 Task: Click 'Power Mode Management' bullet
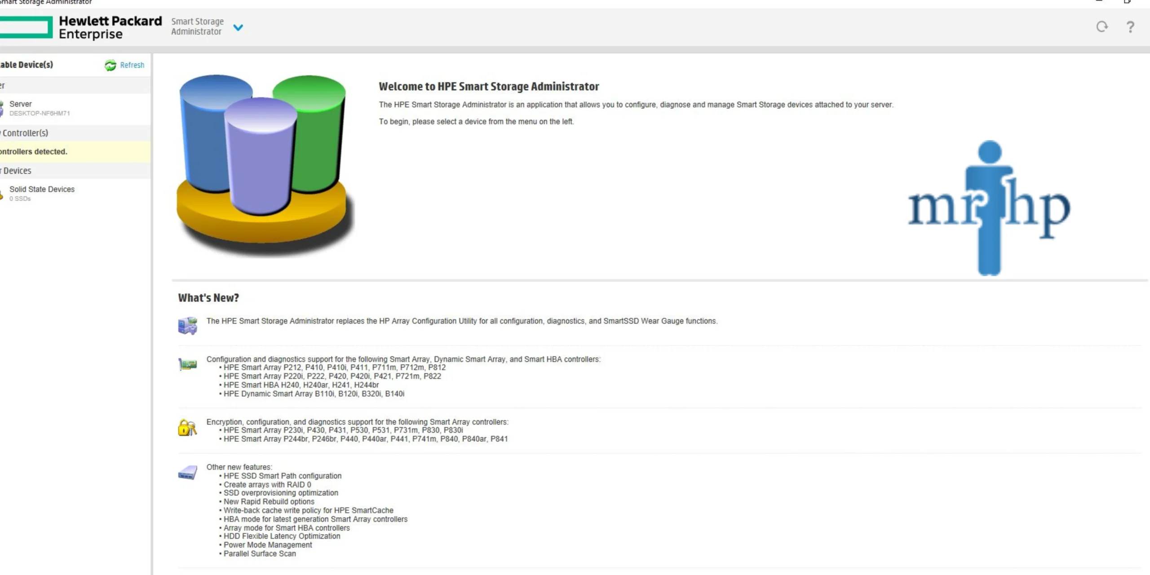[x=268, y=545]
